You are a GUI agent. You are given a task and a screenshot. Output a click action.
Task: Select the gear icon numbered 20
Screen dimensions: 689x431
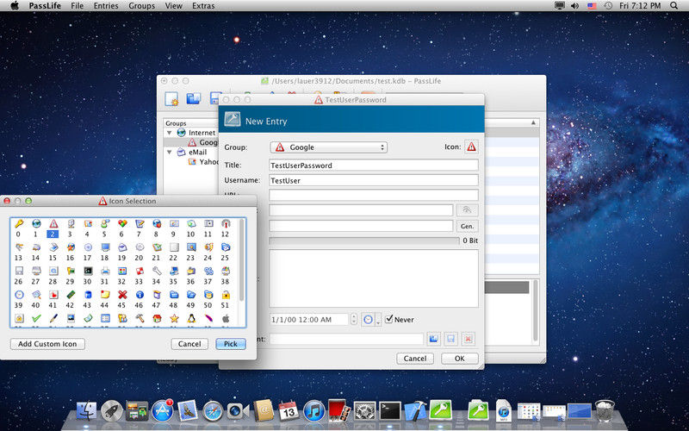[x=140, y=247]
